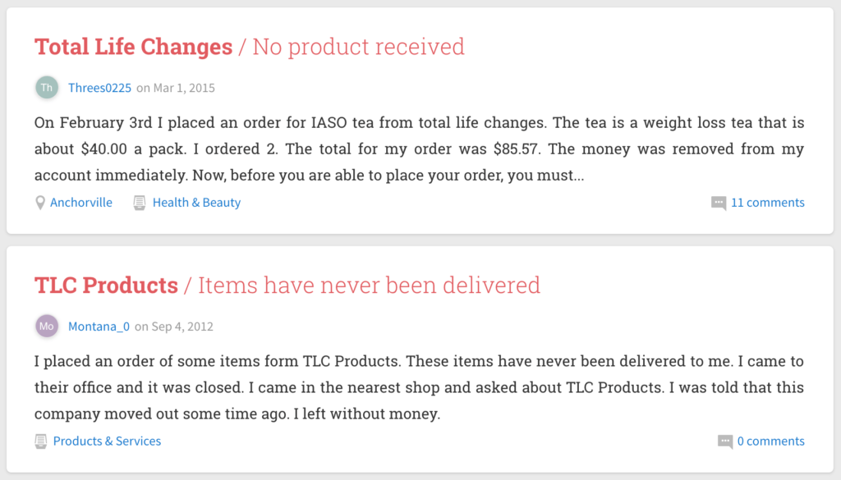
Task: Open the Anchorville location filter
Action: point(80,203)
